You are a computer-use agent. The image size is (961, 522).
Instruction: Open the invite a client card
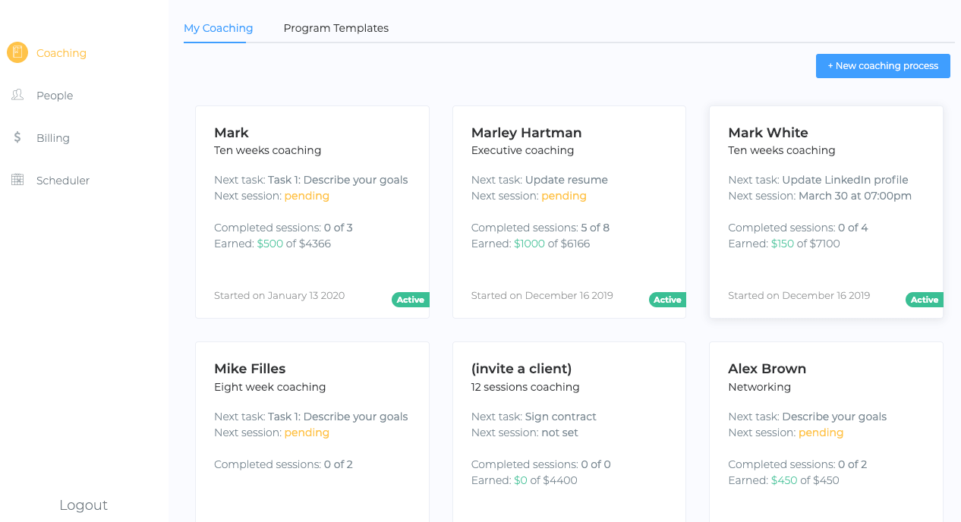pos(569,432)
